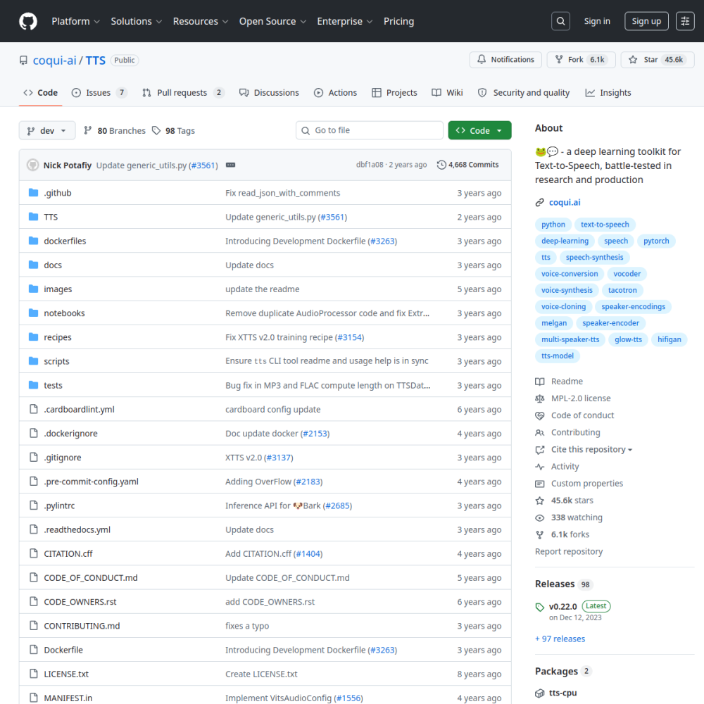Click Report repository link
The height and width of the screenshot is (704, 704).
[x=568, y=552]
